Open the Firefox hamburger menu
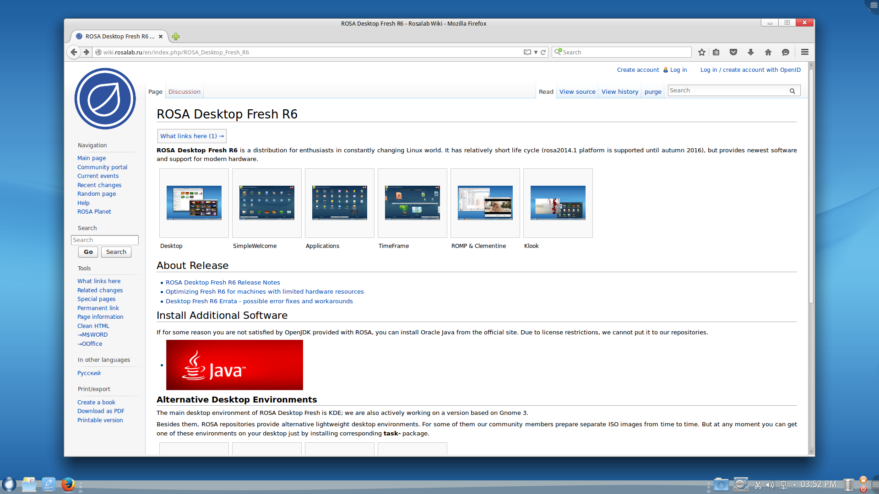This screenshot has height=494, width=879. (x=805, y=52)
